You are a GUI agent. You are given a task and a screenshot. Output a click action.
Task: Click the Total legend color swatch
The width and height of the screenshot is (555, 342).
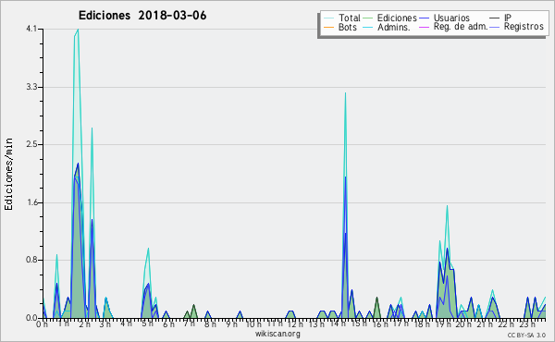(x=328, y=18)
